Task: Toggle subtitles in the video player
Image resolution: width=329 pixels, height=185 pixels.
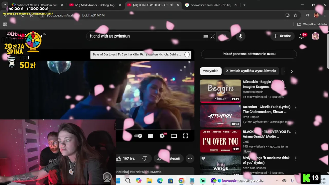Action: pyautogui.click(x=151, y=136)
